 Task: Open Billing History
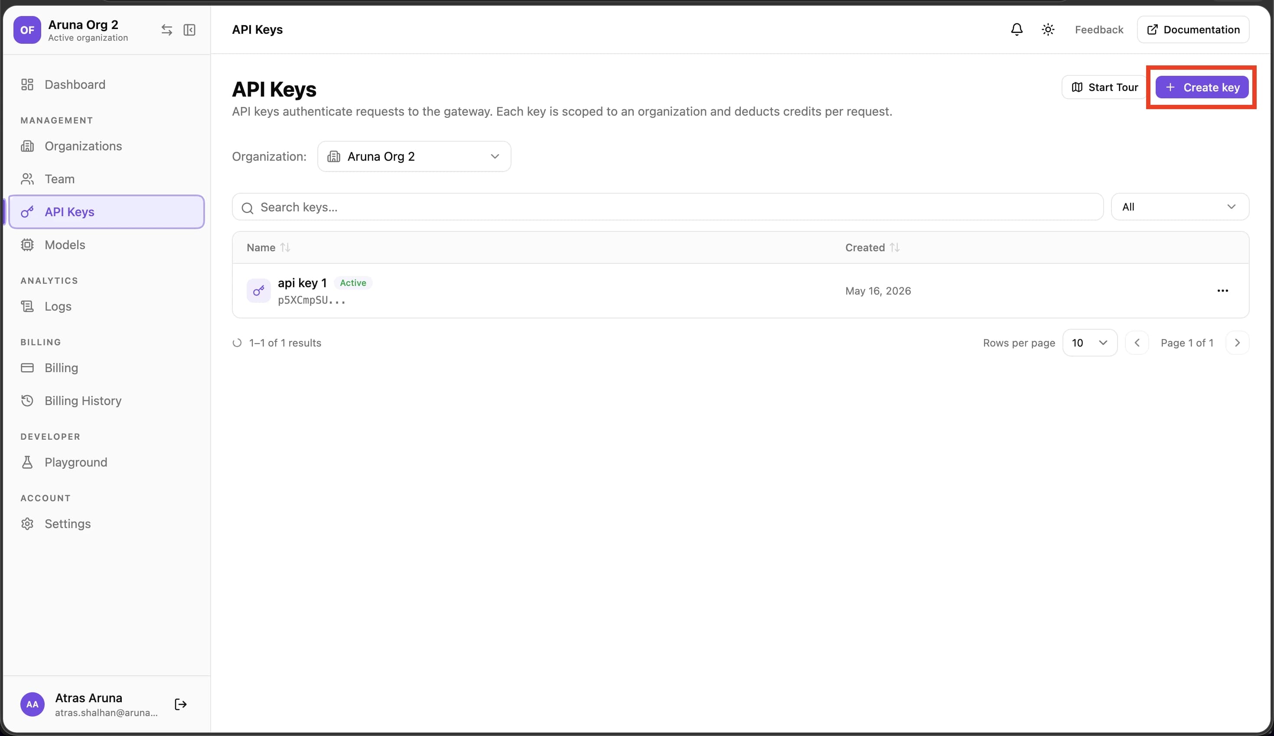coord(107,401)
